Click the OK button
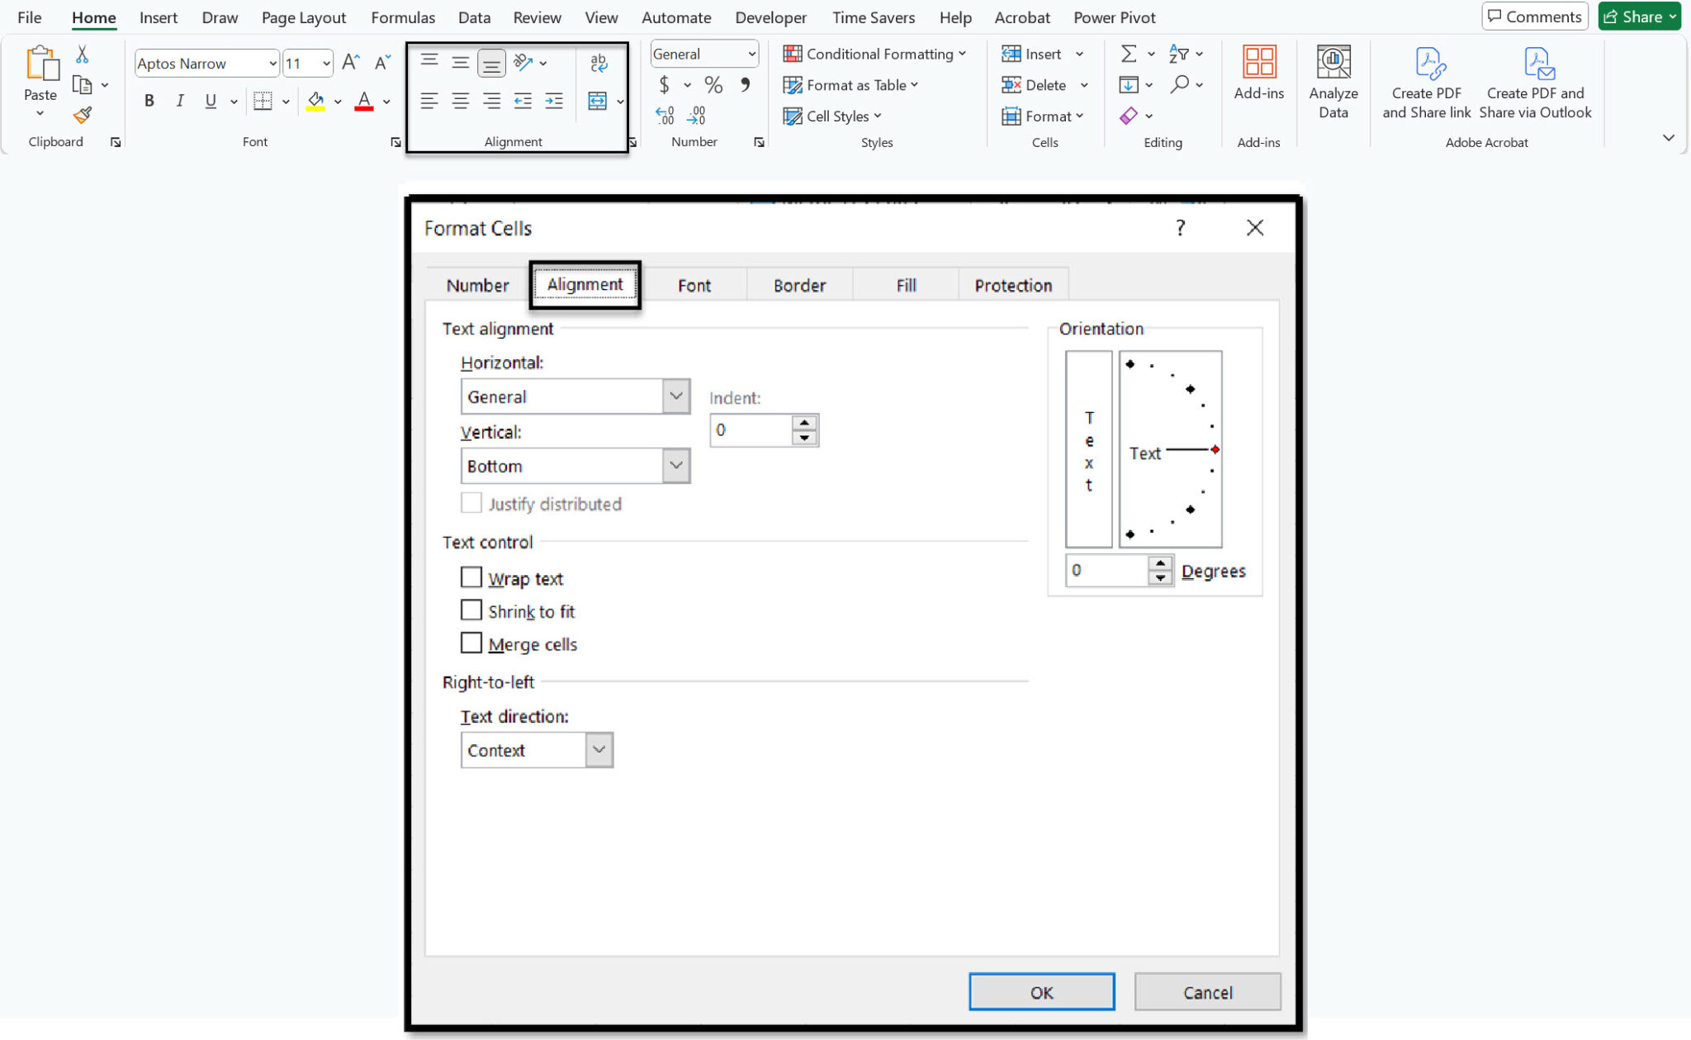This screenshot has height=1040, width=1691. (x=1040, y=992)
